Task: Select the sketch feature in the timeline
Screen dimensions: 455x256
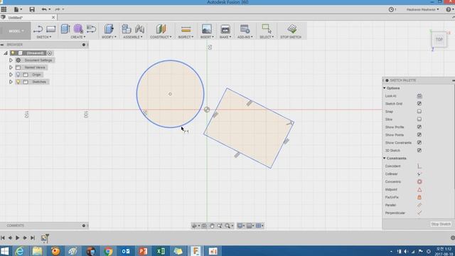Action: click(44, 238)
